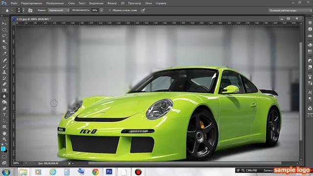Image resolution: width=313 pixels, height=176 pixels.
Task: Open the Adjustments panel icon
Action: (x=310, y=61)
